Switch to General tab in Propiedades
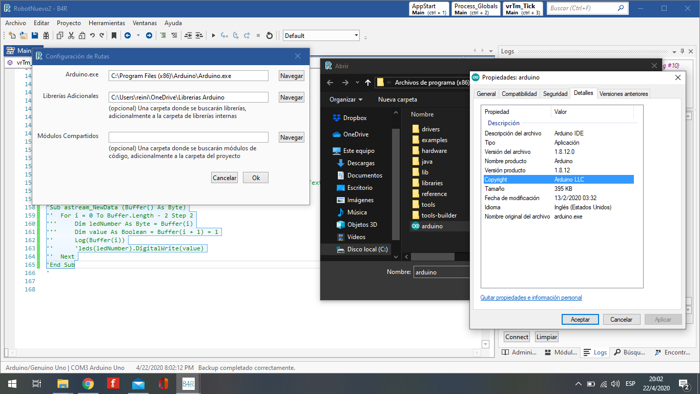The height and width of the screenshot is (394, 700). [x=486, y=94]
